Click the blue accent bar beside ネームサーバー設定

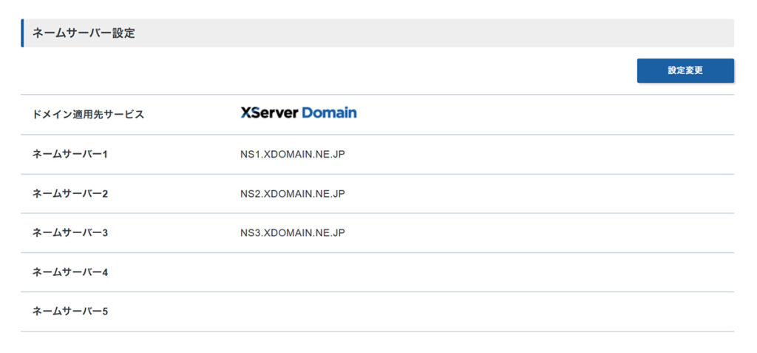(x=22, y=33)
